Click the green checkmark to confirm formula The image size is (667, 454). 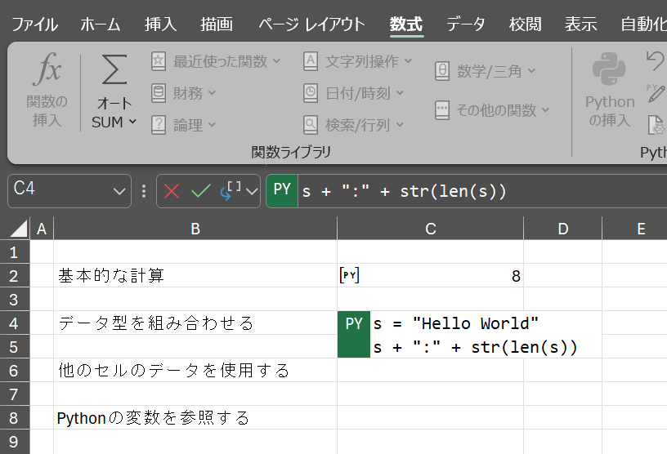coord(200,191)
